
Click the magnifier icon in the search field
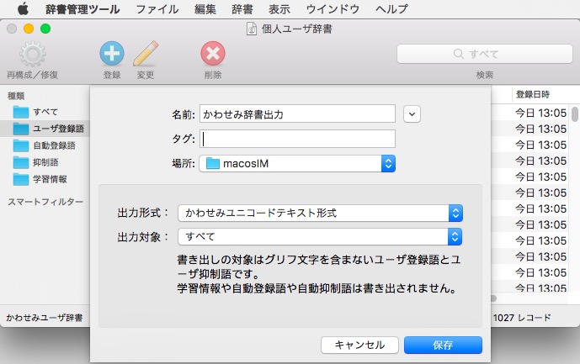coord(458,54)
